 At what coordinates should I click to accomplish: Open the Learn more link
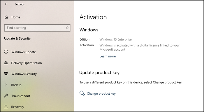click(x=108, y=56)
